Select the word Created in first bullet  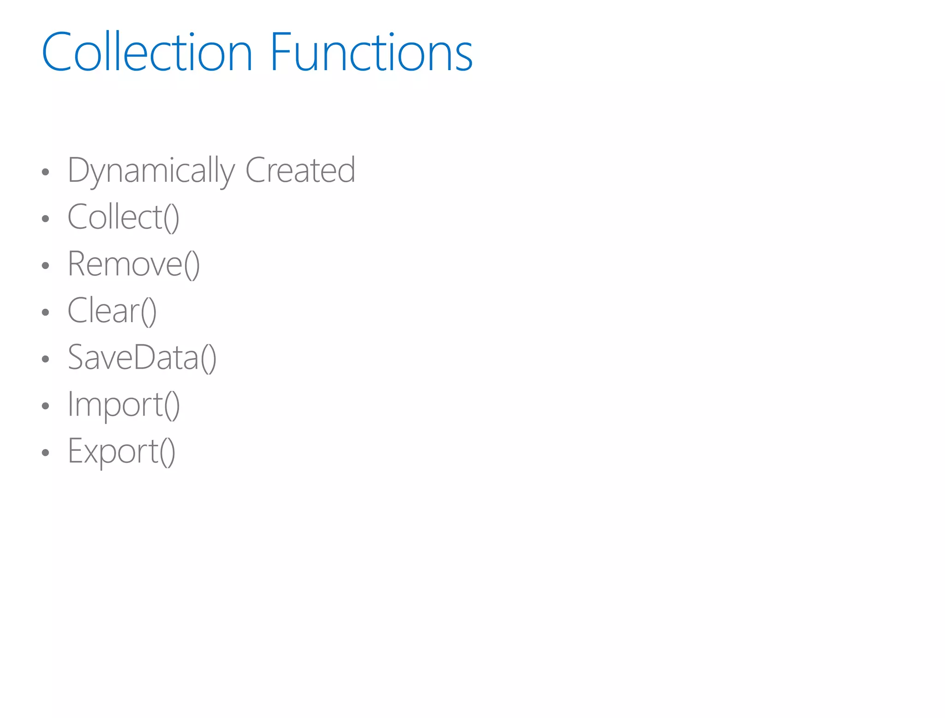pos(300,169)
